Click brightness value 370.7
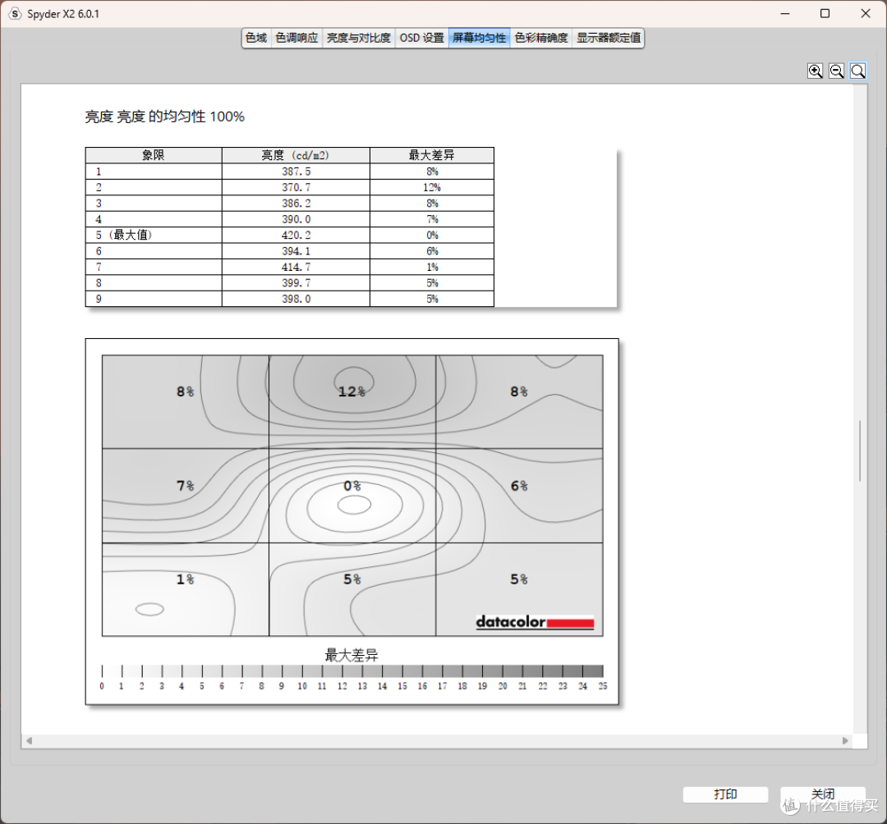 296,187
